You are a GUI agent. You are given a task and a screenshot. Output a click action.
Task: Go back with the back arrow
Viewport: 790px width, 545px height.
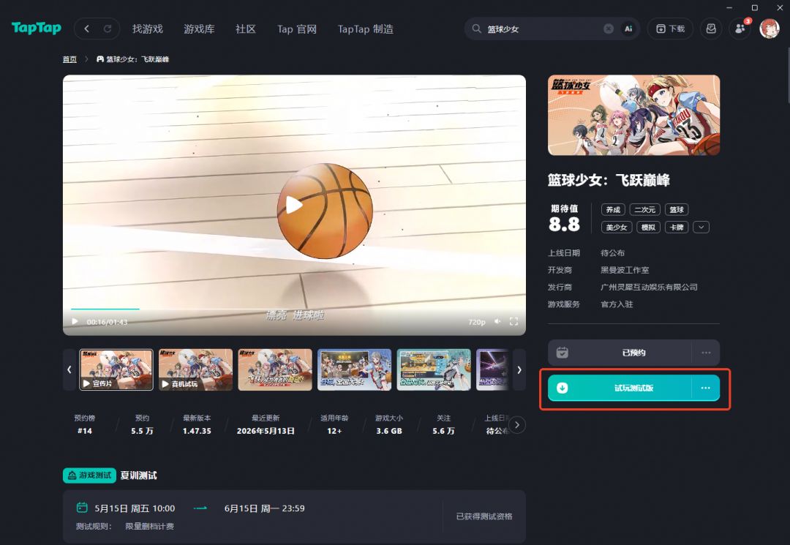click(x=86, y=29)
